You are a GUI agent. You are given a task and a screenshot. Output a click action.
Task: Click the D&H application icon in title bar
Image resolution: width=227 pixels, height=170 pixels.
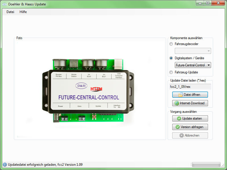point(5,4)
